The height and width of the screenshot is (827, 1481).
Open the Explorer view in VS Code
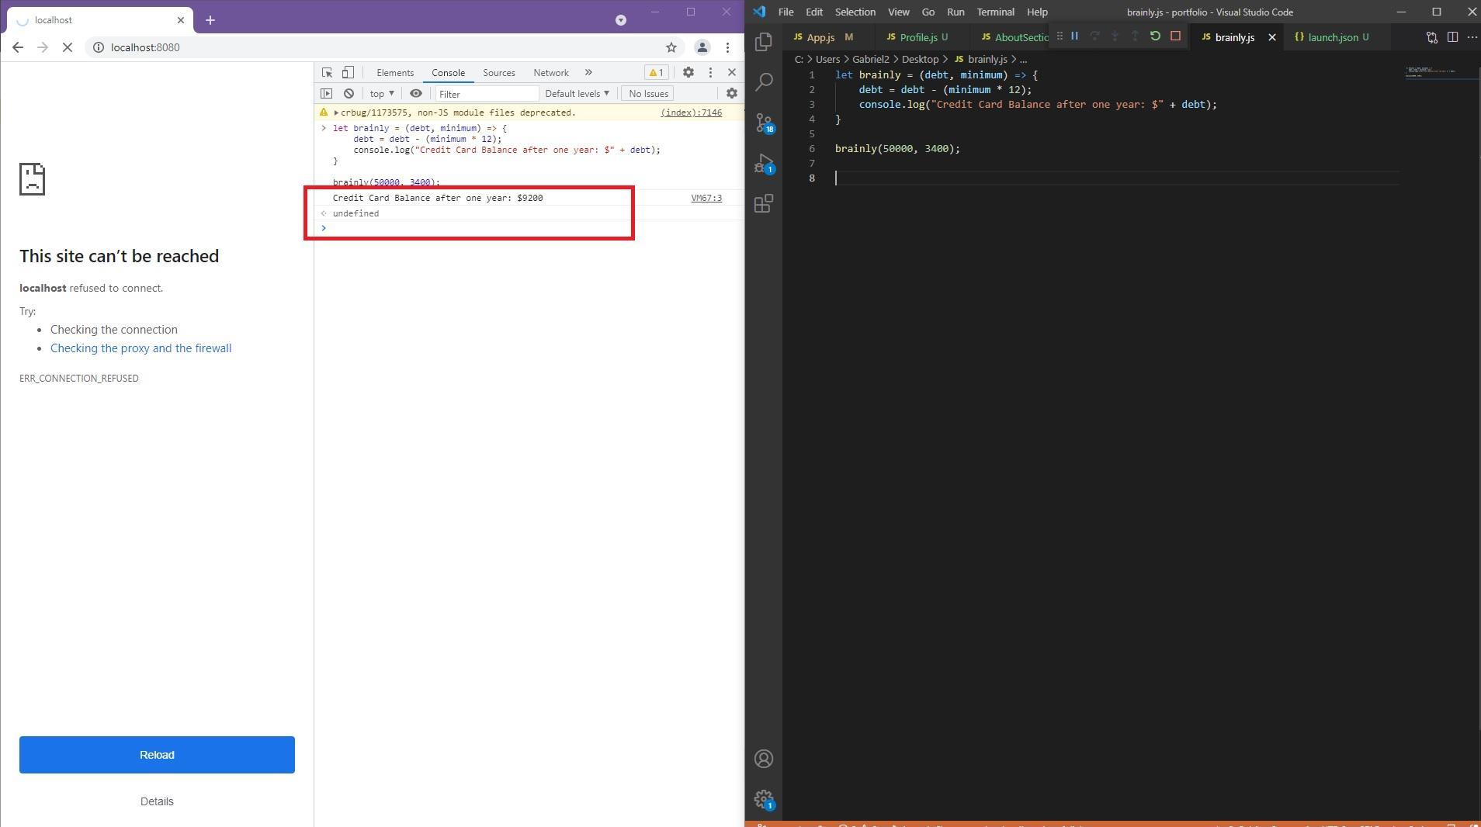point(764,41)
